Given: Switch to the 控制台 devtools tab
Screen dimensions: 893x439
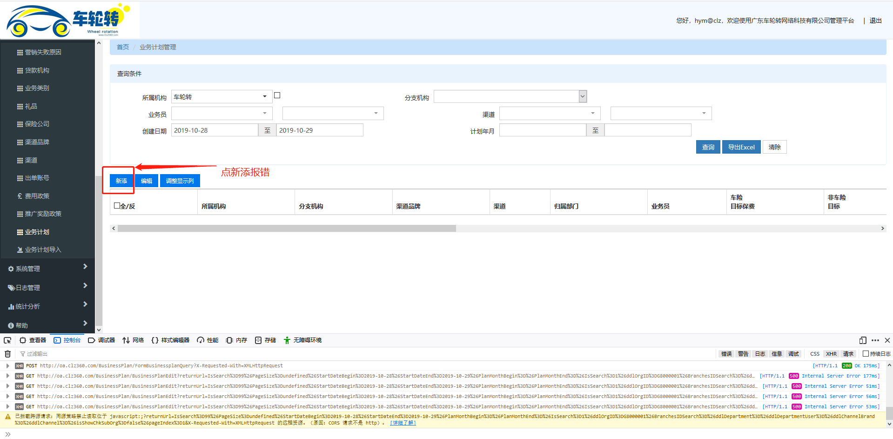Looking at the screenshot, I should (x=67, y=340).
